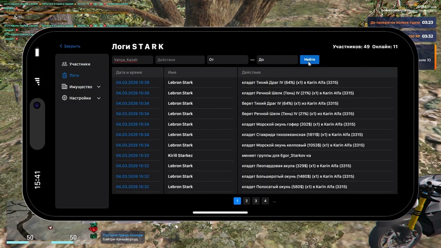This screenshot has height=248, width=441.
Task: Click the Имя column header
Action: click(x=172, y=72)
